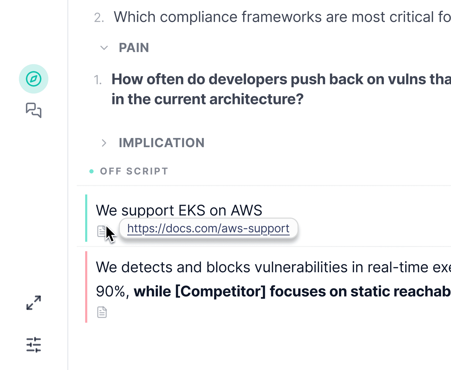Screen dimensions: 451x370
Task: Select the PAIN section header label
Action: pyautogui.click(x=134, y=48)
